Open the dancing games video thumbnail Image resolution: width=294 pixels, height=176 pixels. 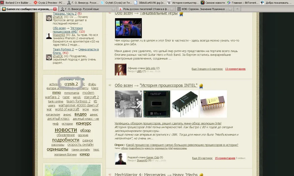pos(128,28)
